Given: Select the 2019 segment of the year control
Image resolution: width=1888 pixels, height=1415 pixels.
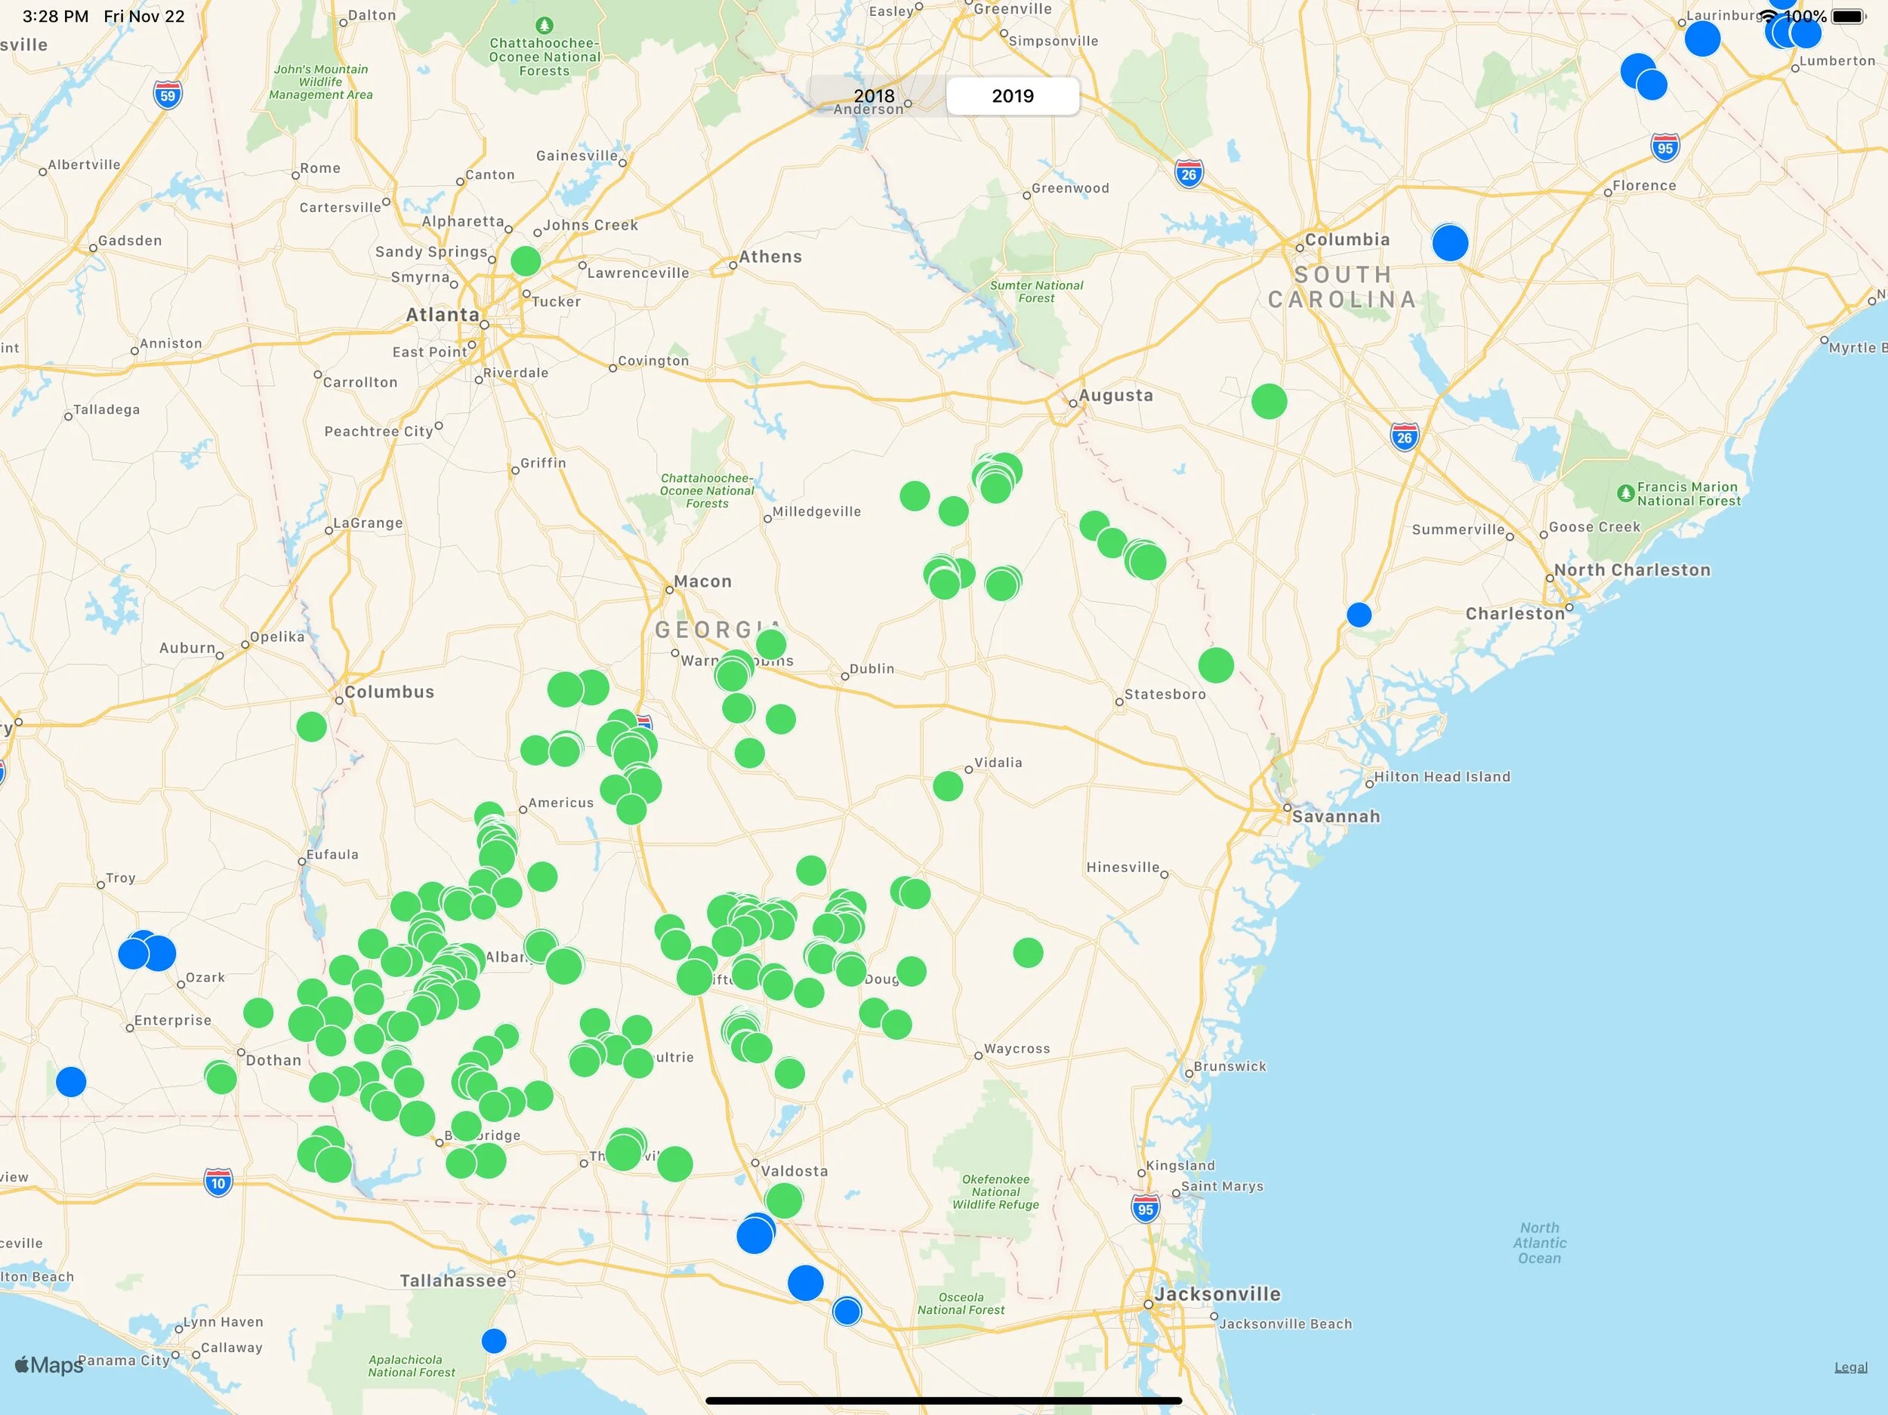Looking at the screenshot, I should 1011,96.
